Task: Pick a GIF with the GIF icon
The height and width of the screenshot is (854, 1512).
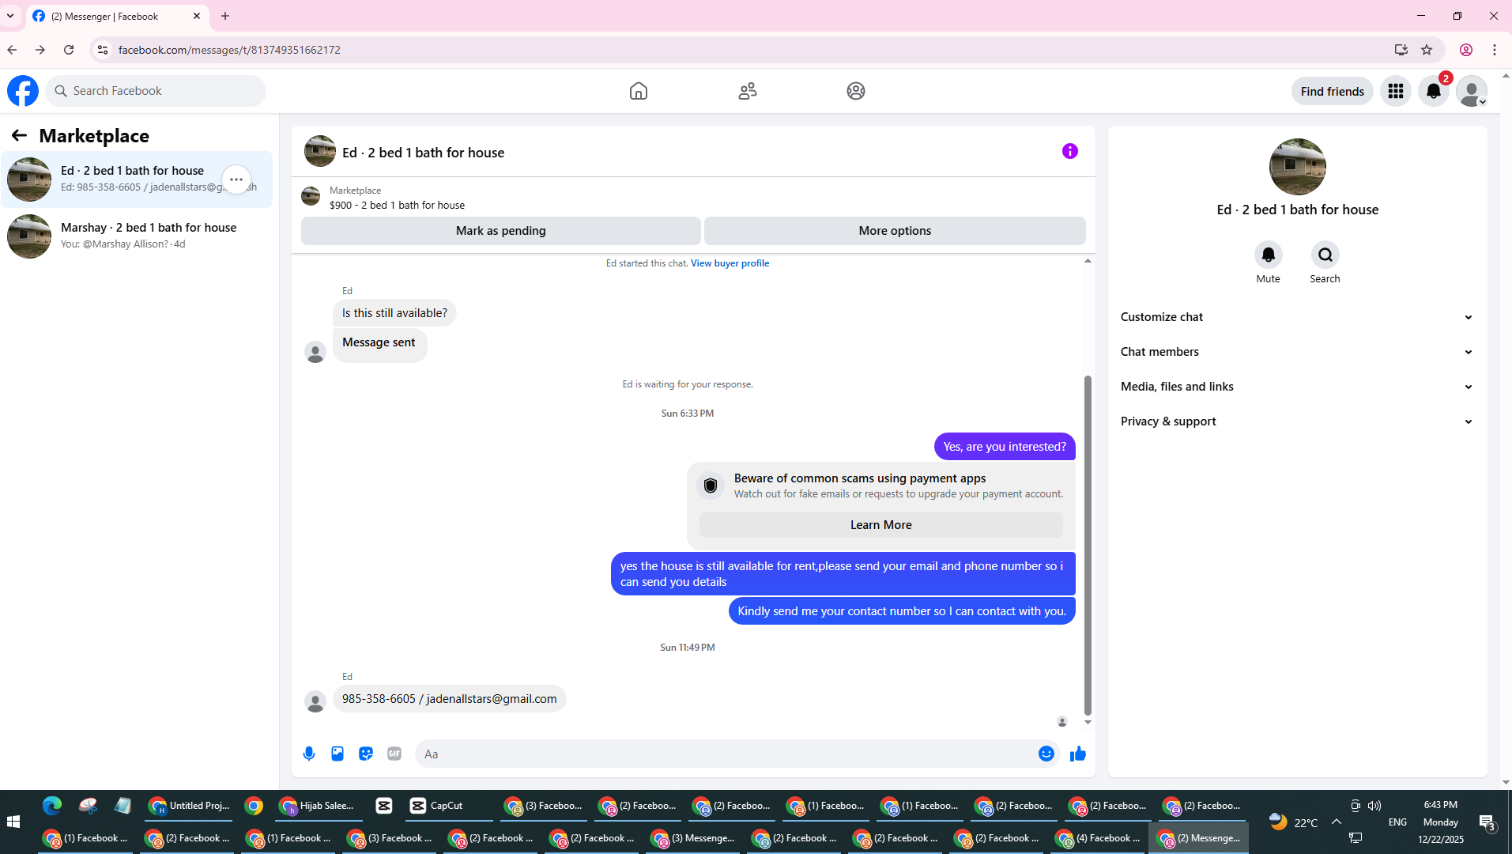Action: 394,754
